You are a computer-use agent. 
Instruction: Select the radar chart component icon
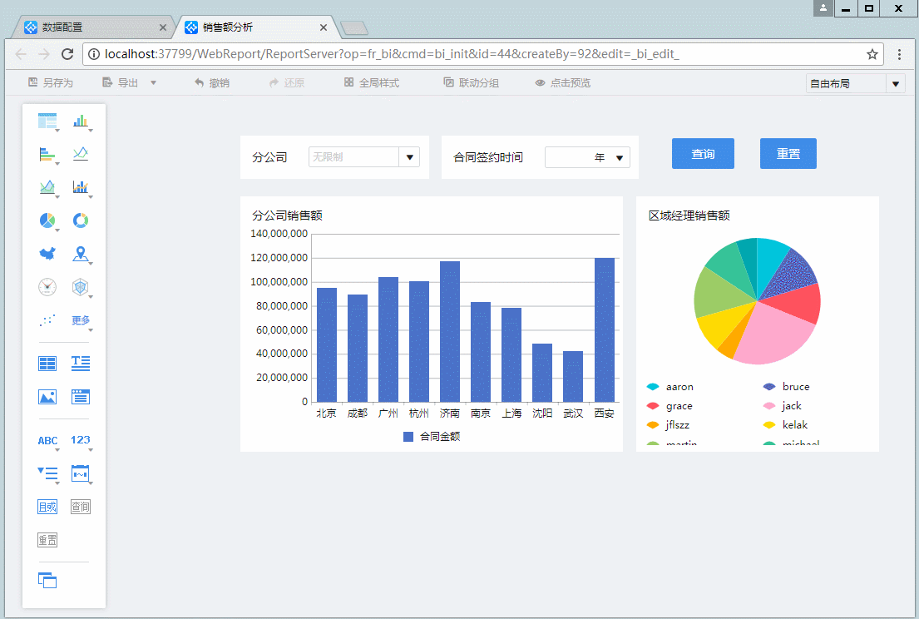[81, 287]
